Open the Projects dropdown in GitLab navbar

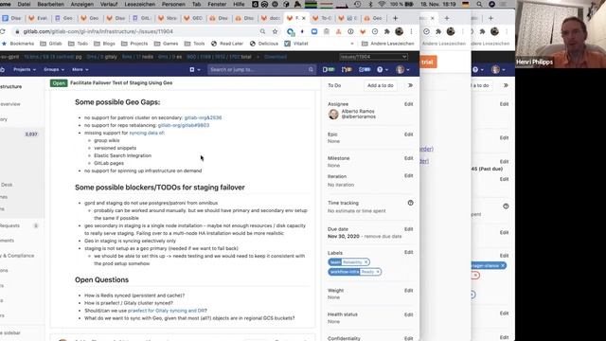click(x=25, y=69)
